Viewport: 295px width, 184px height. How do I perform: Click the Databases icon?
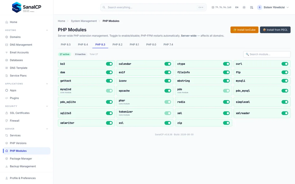(6, 60)
